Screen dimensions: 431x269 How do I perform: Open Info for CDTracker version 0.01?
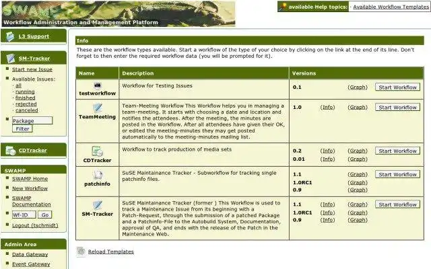click(x=328, y=159)
